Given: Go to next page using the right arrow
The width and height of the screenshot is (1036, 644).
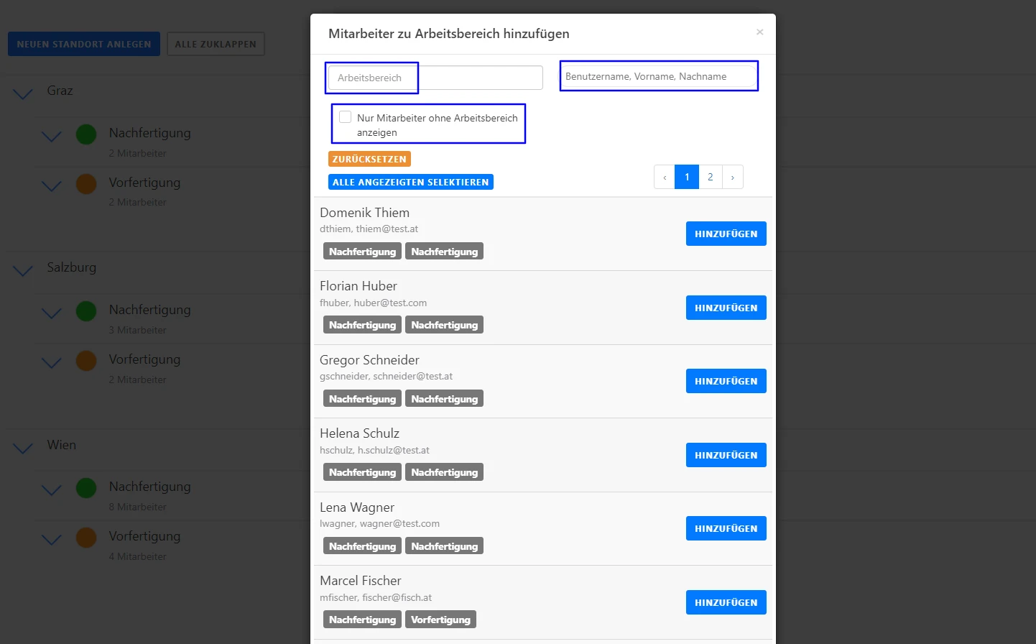Looking at the screenshot, I should pyautogui.click(x=732, y=178).
